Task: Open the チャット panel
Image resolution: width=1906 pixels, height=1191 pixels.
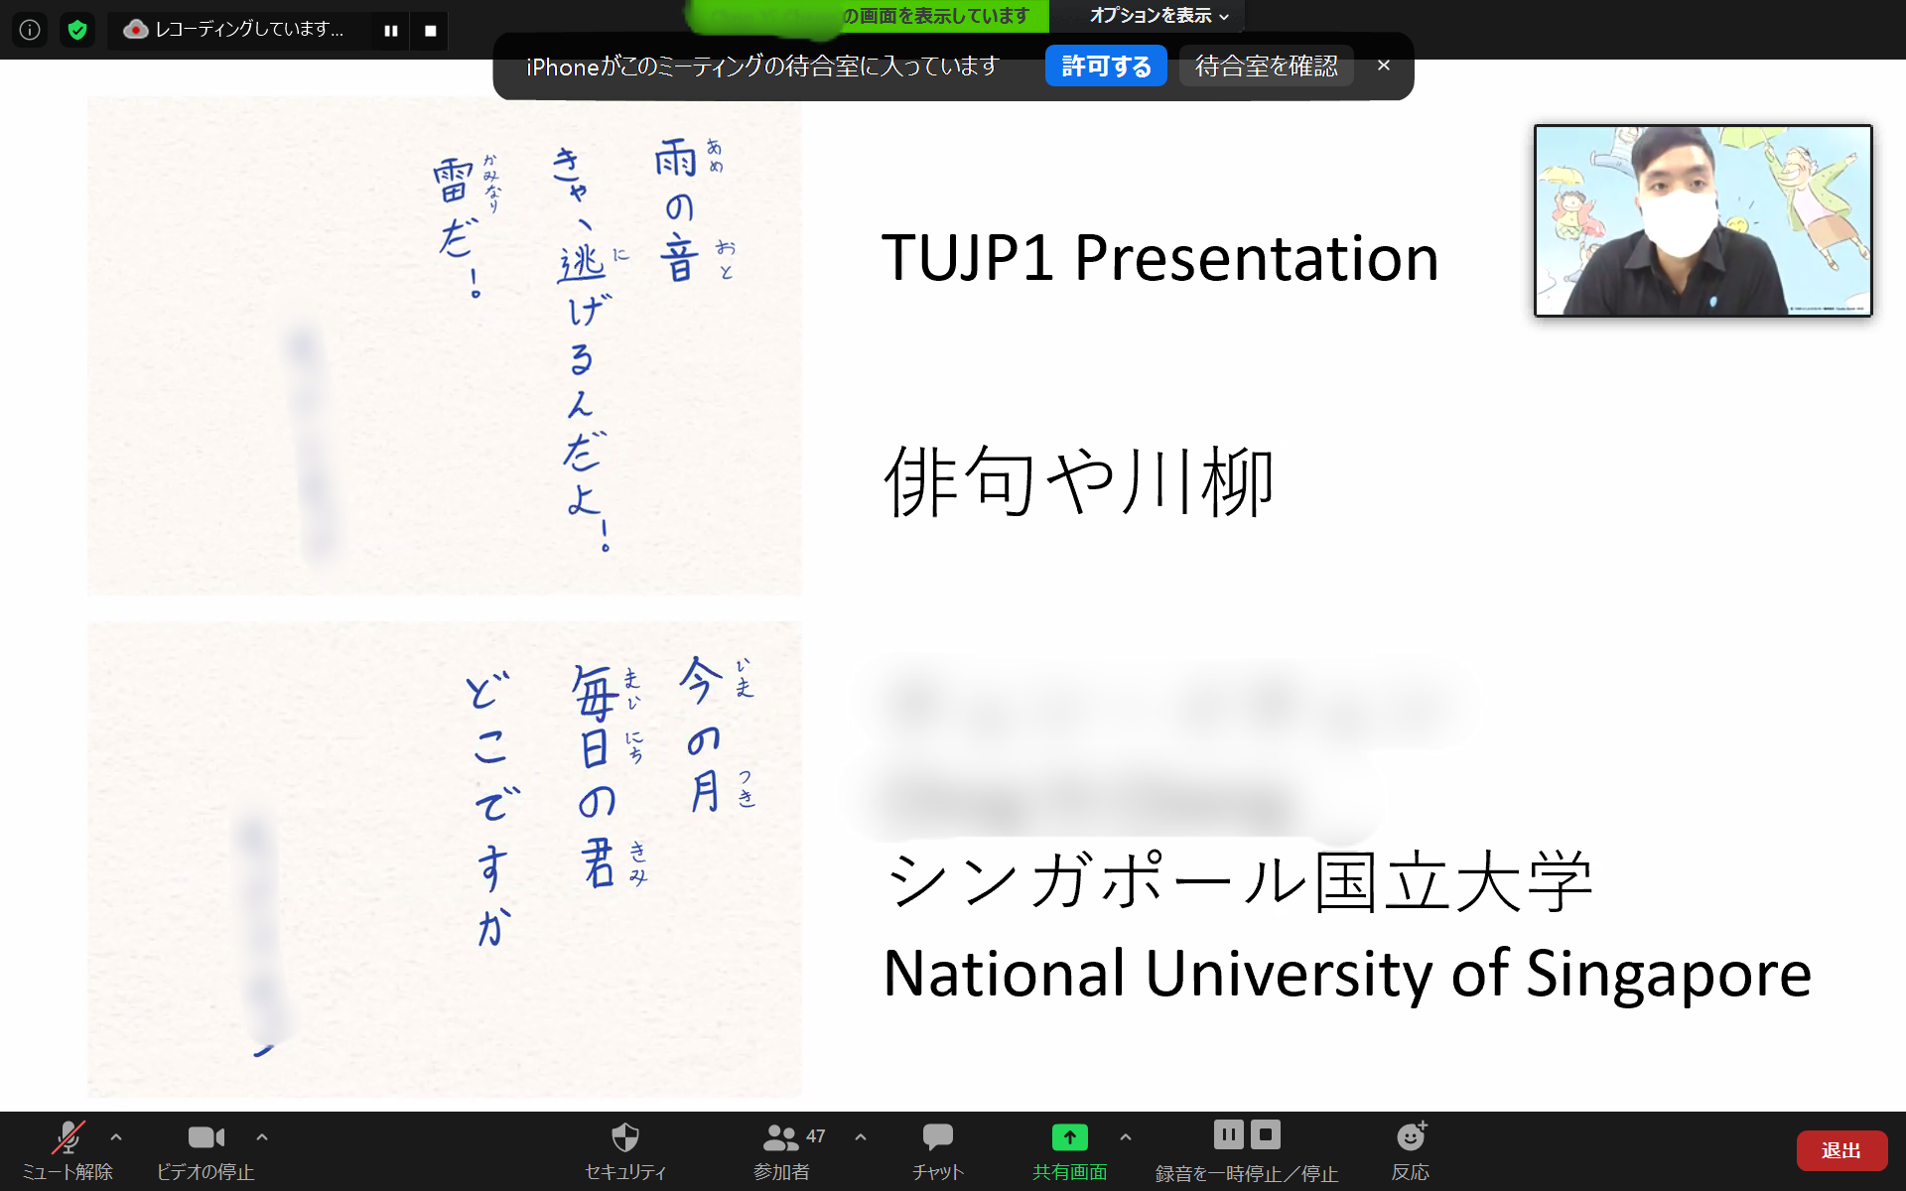Action: 938,1150
